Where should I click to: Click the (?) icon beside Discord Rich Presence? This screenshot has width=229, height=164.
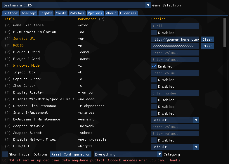point(8,106)
